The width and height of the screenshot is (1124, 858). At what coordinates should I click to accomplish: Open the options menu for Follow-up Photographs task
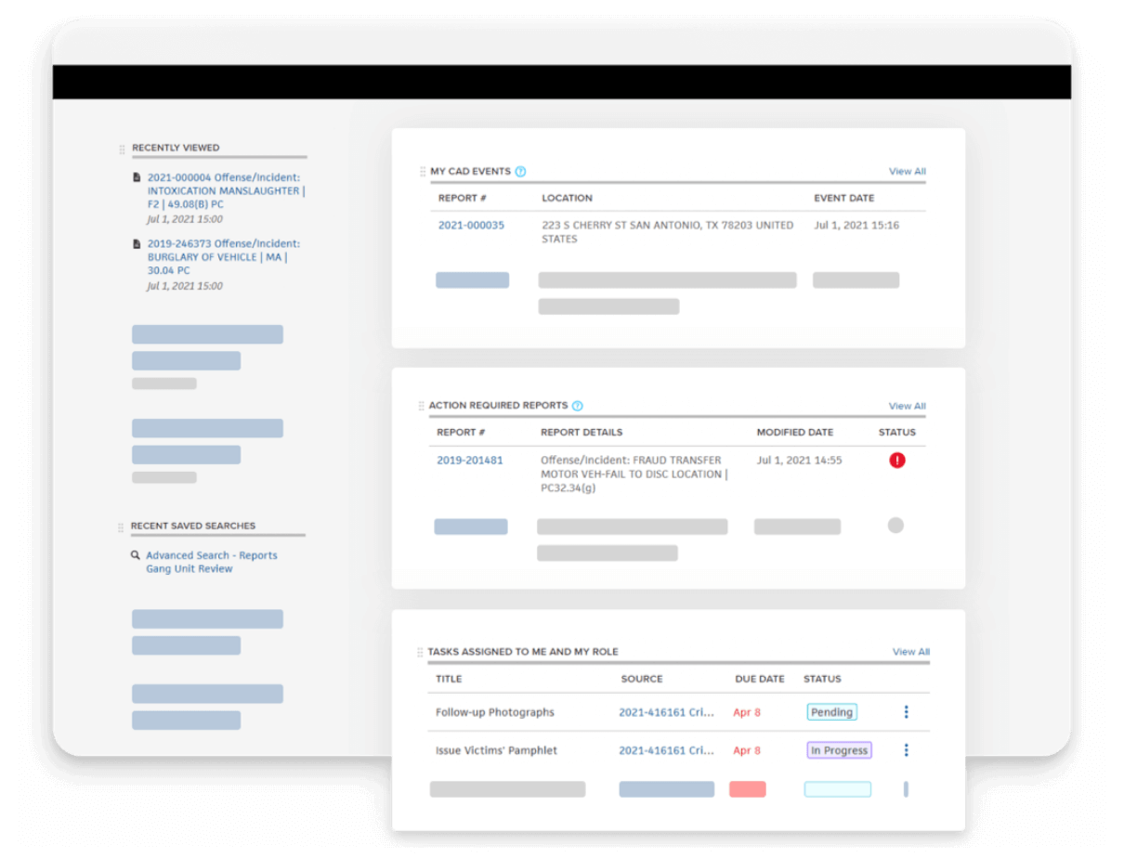[x=906, y=712]
